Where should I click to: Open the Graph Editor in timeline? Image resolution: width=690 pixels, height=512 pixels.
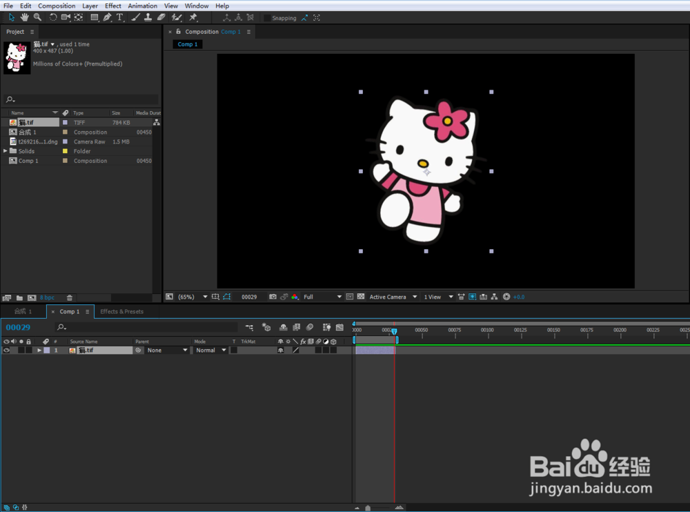click(x=339, y=327)
